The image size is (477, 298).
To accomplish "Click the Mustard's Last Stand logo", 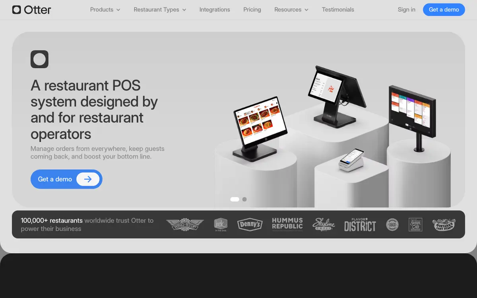I will tap(444, 224).
